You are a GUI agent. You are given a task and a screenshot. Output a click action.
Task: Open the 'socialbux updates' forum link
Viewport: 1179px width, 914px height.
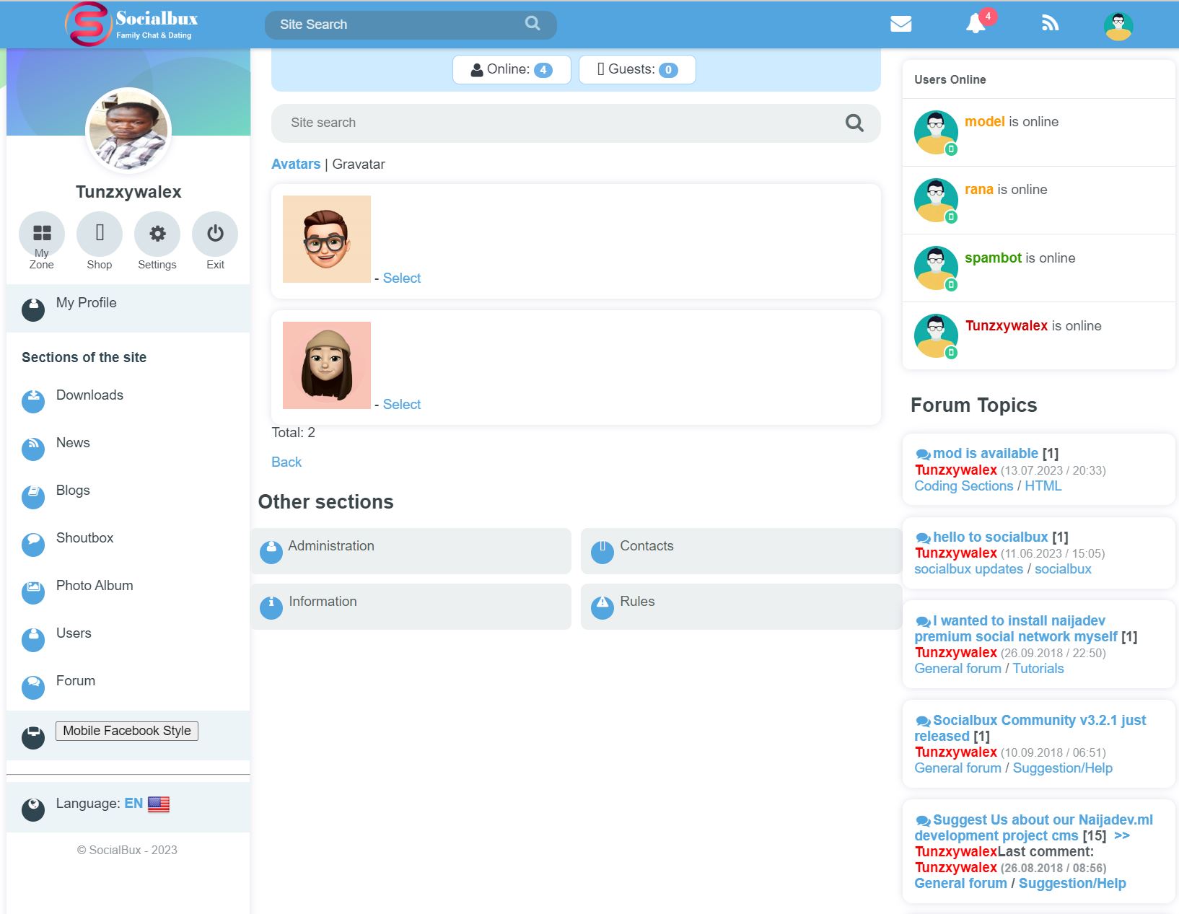click(x=968, y=568)
